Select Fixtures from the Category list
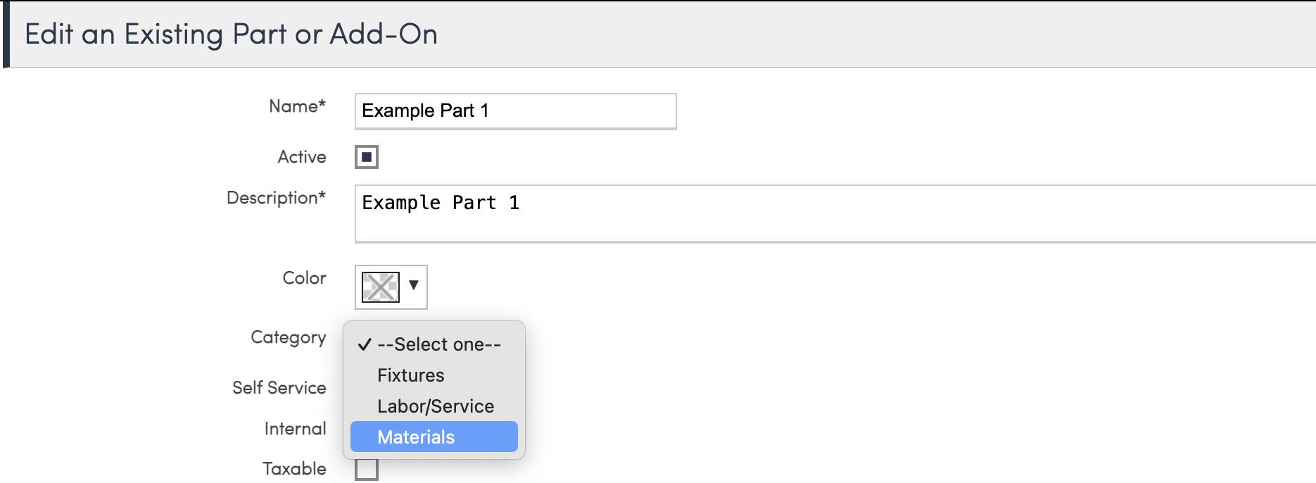The image size is (1316, 483). pyautogui.click(x=411, y=375)
